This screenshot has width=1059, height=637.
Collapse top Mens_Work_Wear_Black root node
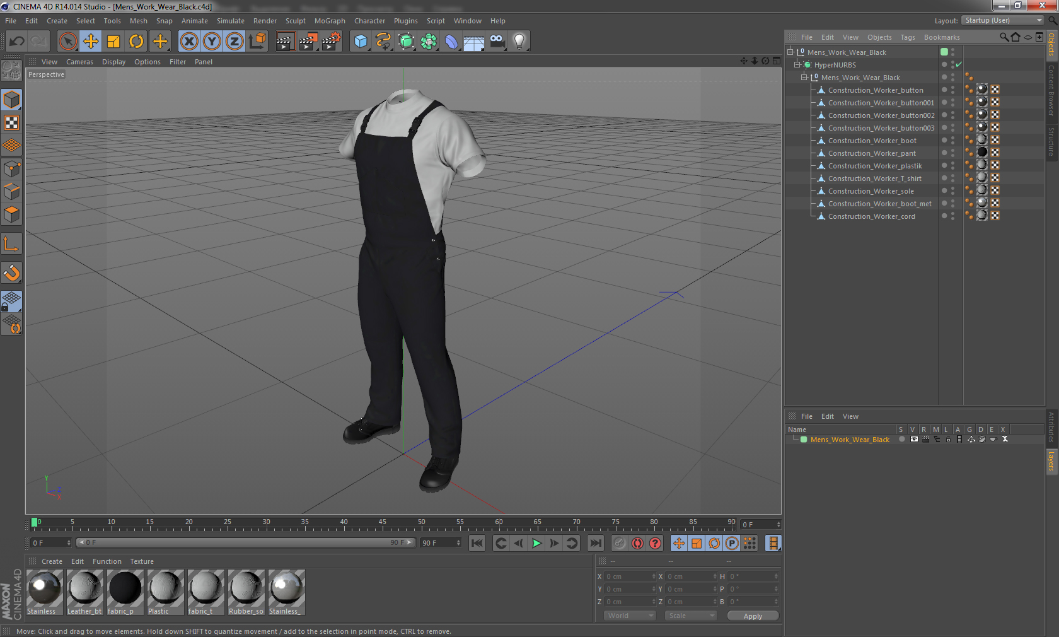point(790,52)
